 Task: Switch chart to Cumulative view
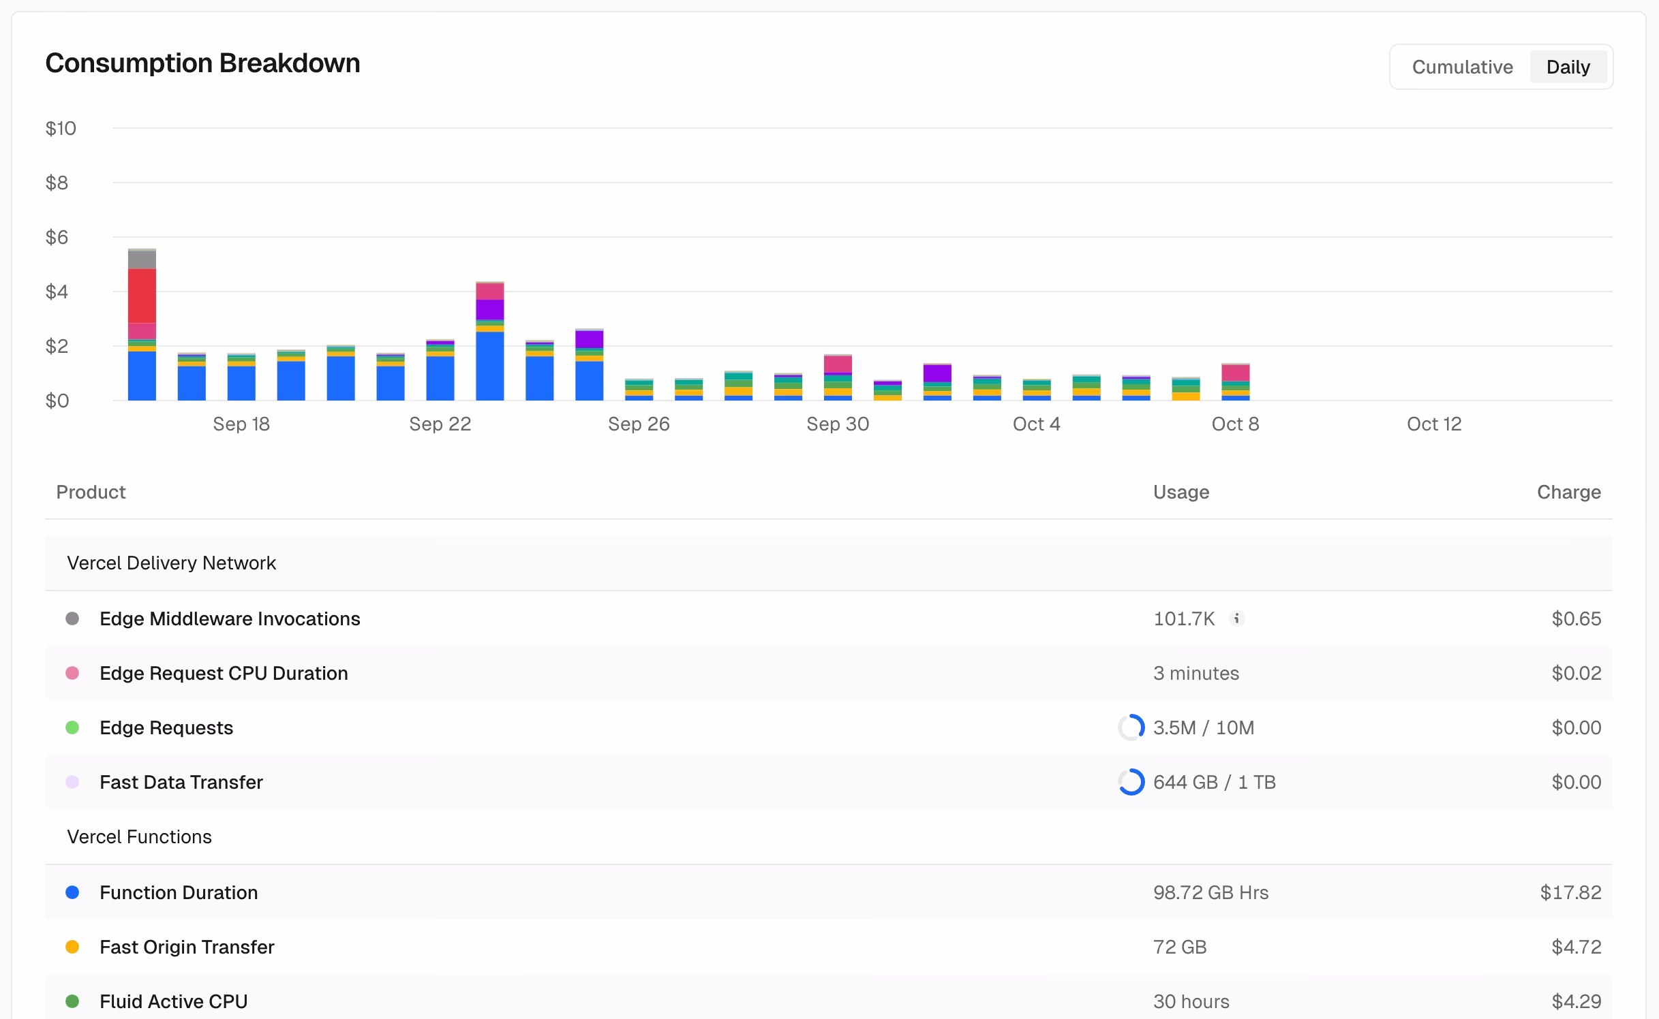coord(1462,67)
